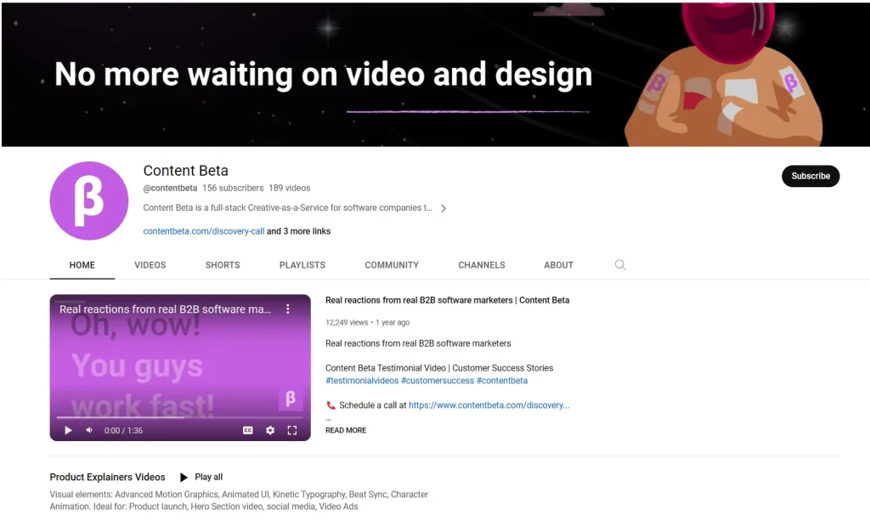
Task: Open the Schedule a call discovery URL
Action: coord(489,405)
